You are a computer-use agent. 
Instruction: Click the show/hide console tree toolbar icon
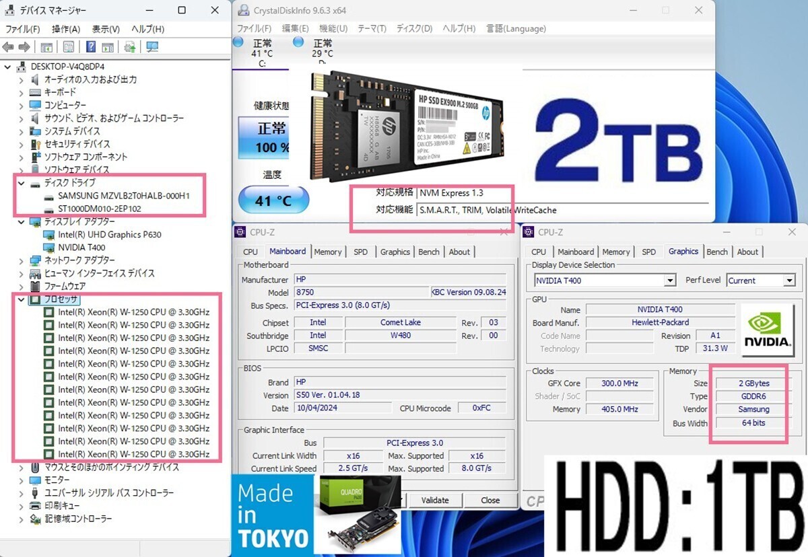47,46
